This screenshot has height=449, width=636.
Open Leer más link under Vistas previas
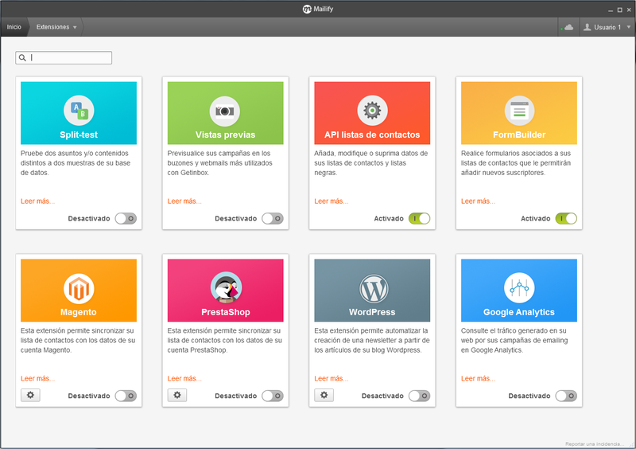184,201
